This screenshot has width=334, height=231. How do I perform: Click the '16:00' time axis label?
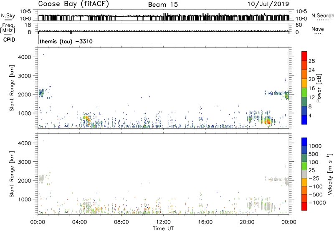click(x=205, y=222)
